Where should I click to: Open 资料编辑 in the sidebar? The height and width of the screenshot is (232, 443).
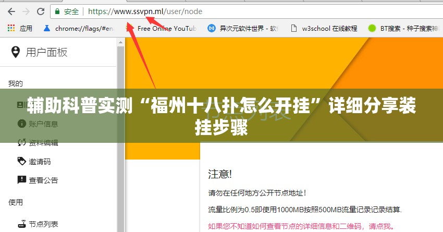click(x=43, y=143)
